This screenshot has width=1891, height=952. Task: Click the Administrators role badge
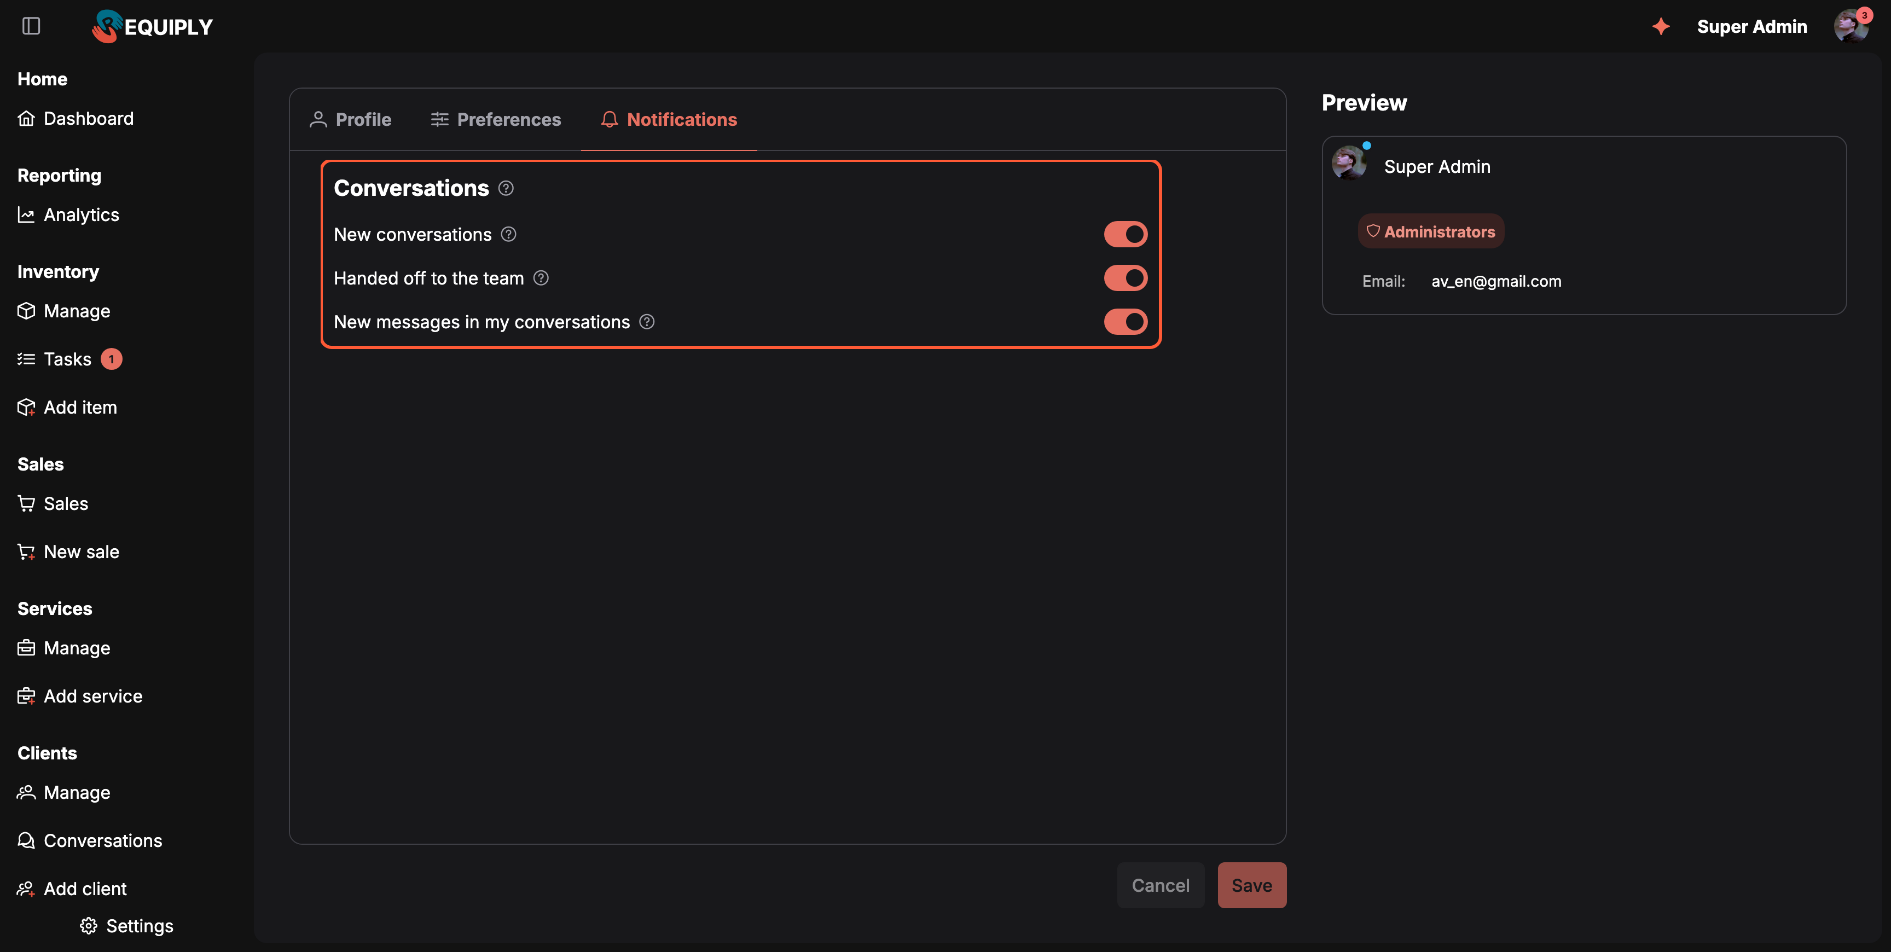[1431, 231]
